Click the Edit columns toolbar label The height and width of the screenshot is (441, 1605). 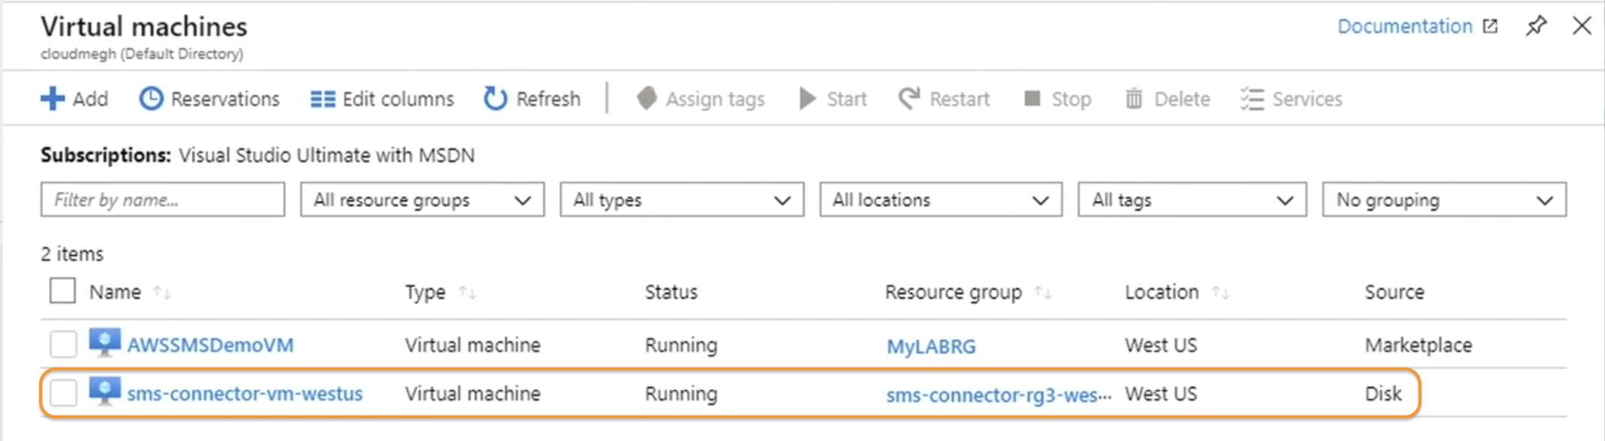[x=398, y=99]
